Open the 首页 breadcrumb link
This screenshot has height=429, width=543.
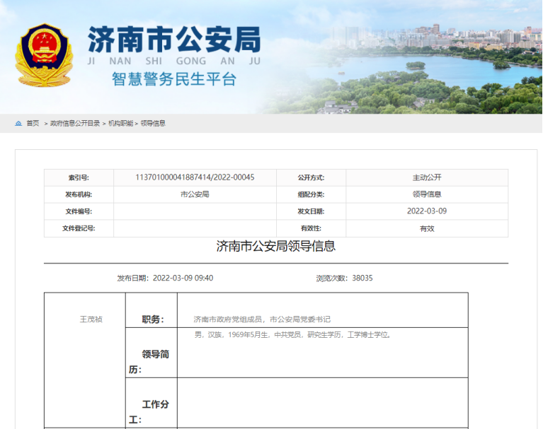[33, 124]
